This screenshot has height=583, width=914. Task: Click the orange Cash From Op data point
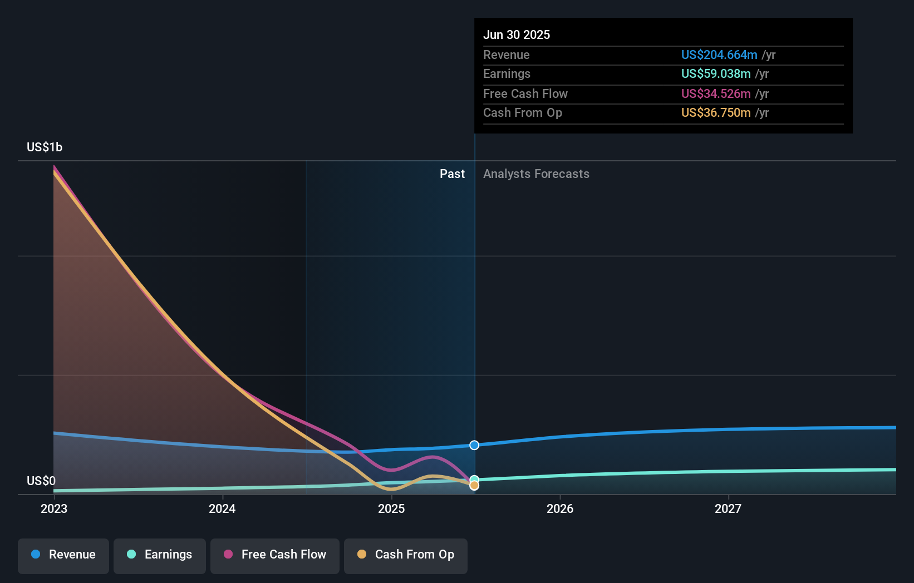click(x=474, y=486)
